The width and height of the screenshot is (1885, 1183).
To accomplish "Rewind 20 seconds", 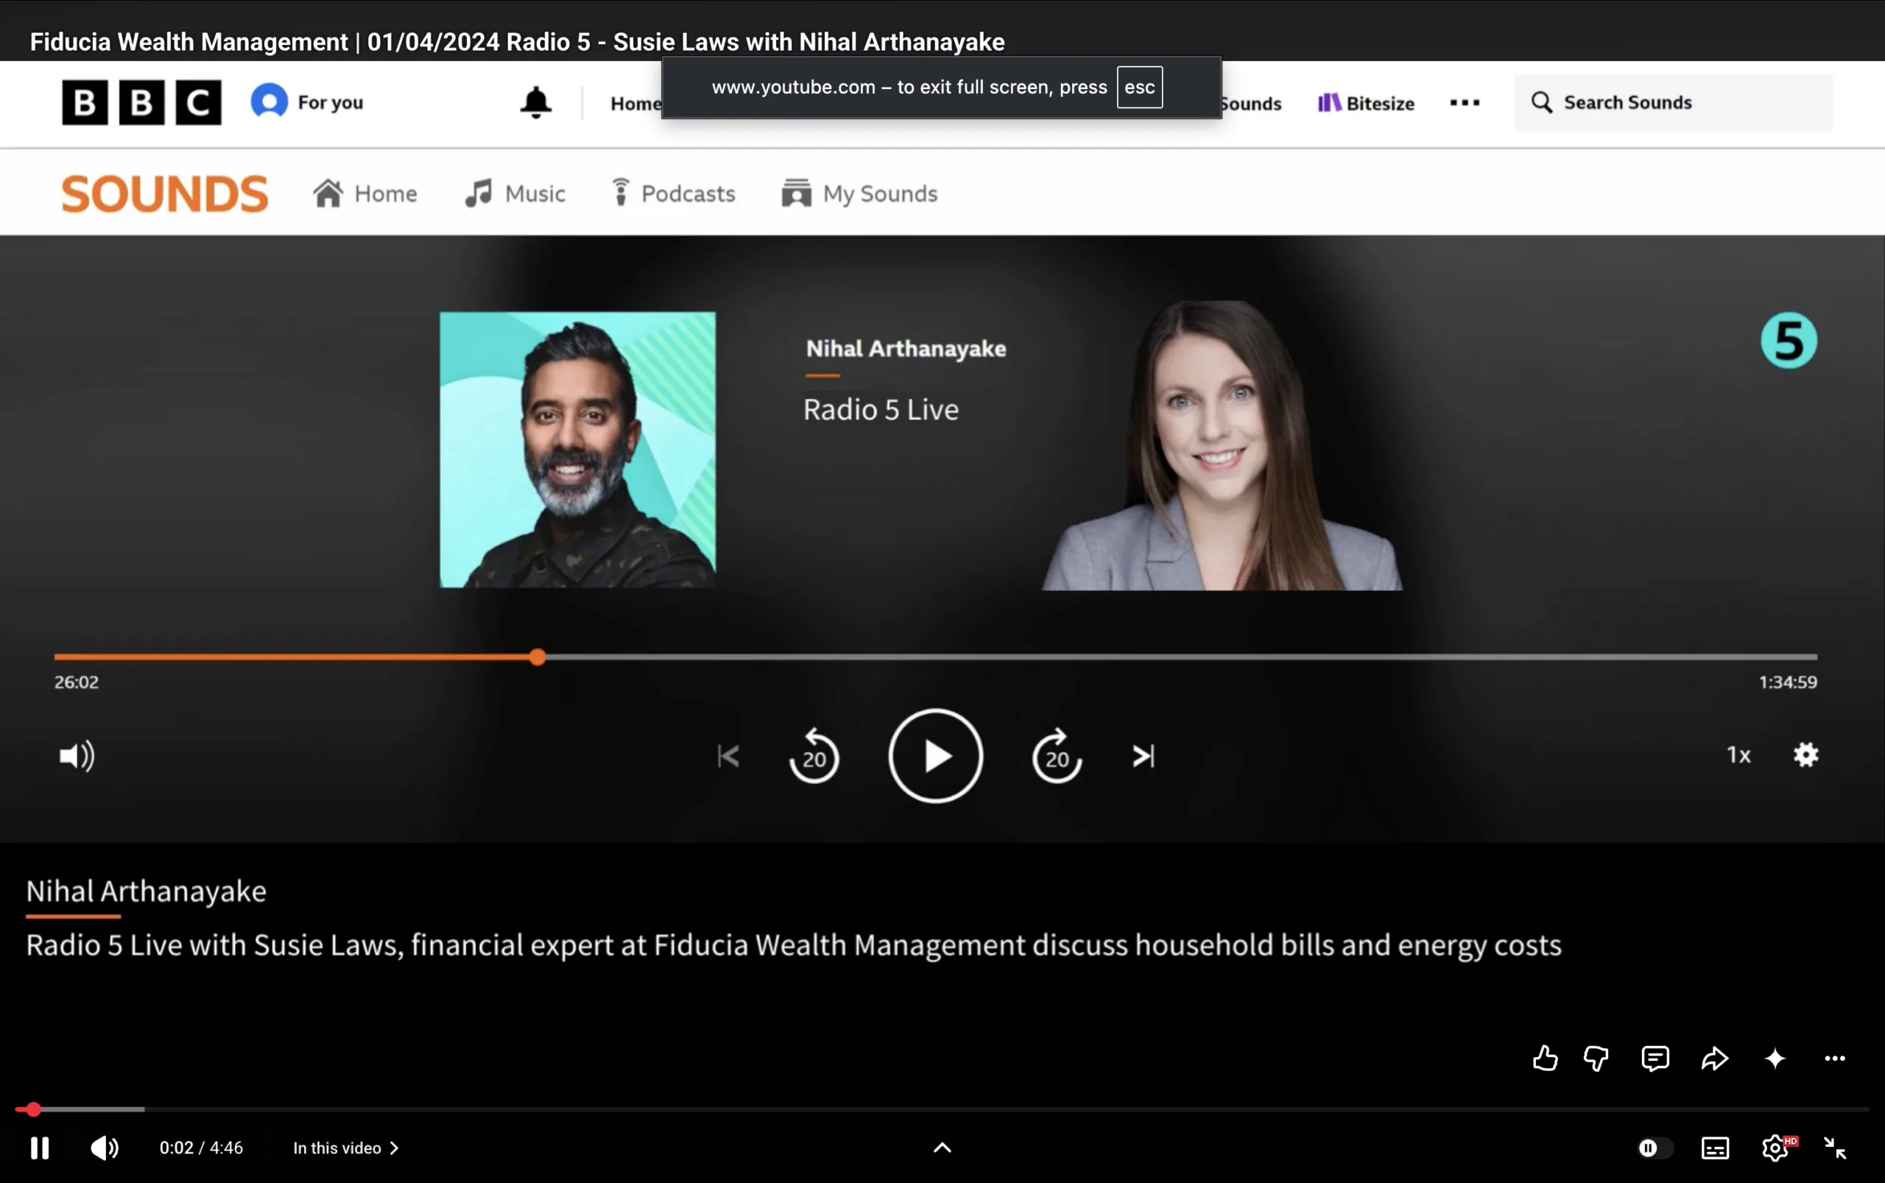I will pos(814,756).
